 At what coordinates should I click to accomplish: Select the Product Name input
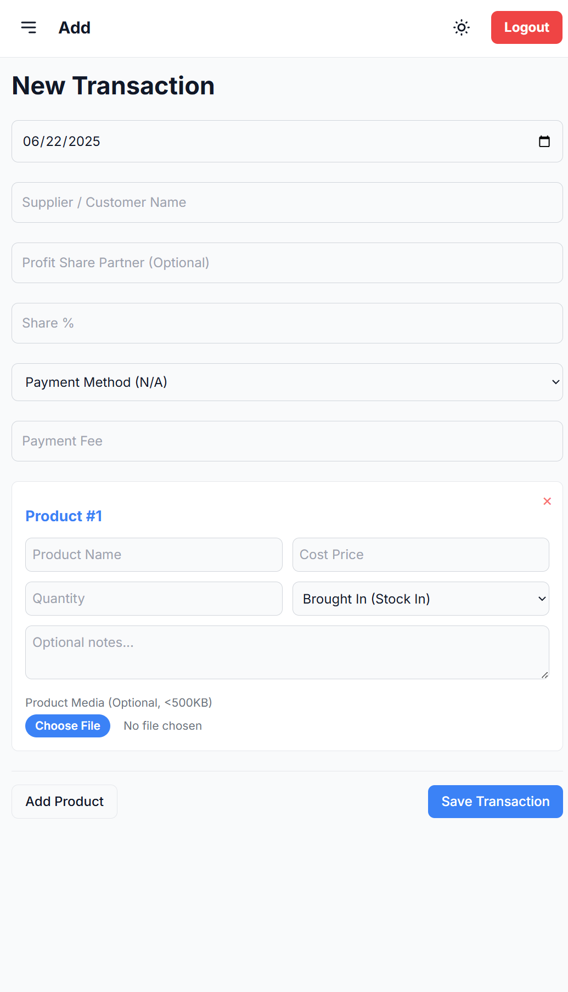154,555
